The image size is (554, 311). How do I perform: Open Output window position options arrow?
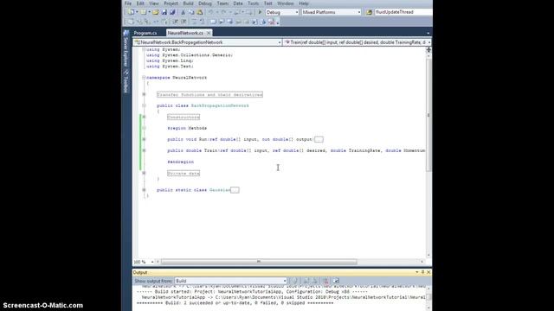pos(416,272)
